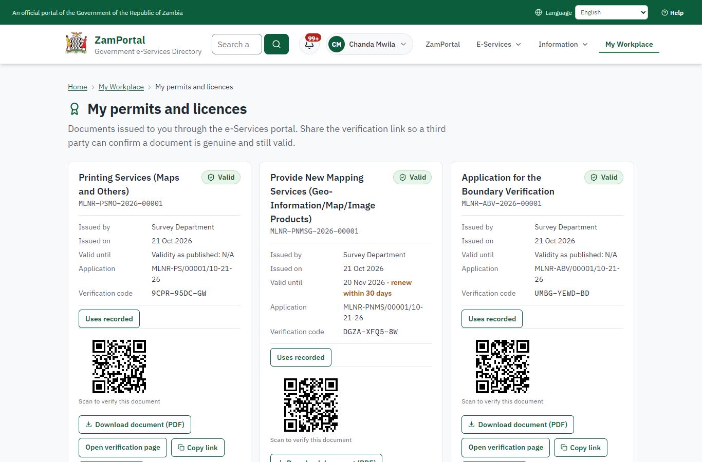This screenshot has height=462, width=702.
Task: Click the Zambia coat of arms logo
Action: pyautogui.click(x=77, y=44)
